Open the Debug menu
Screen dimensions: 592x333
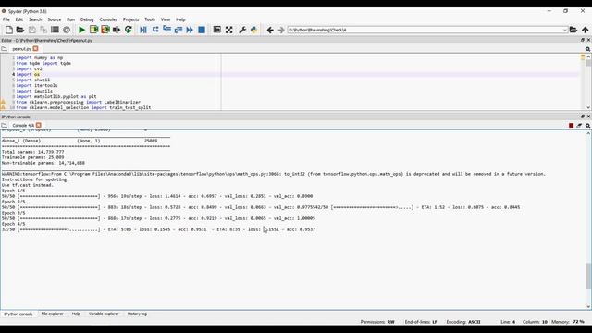point(87,19)
